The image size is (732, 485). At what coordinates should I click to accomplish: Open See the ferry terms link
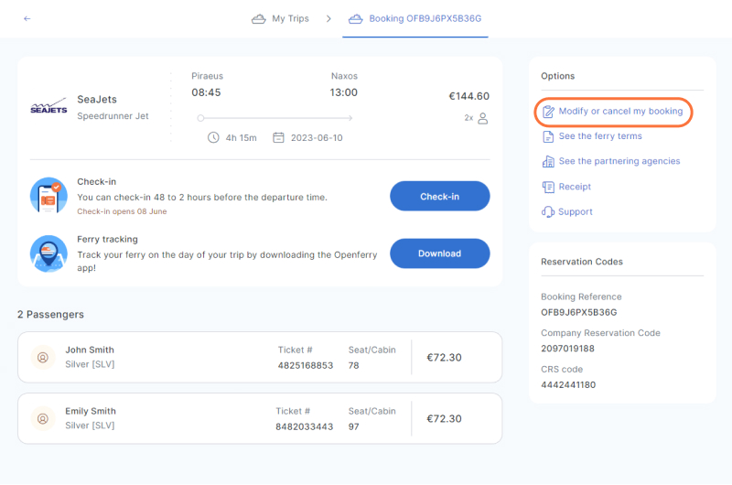(x=600, y=136)
